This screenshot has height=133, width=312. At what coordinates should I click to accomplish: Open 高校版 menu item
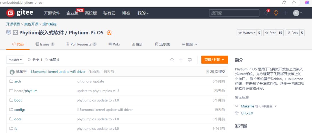click(91, 13)
